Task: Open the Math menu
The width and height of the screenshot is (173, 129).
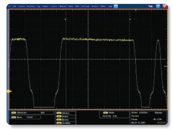Action: point(77,7)
